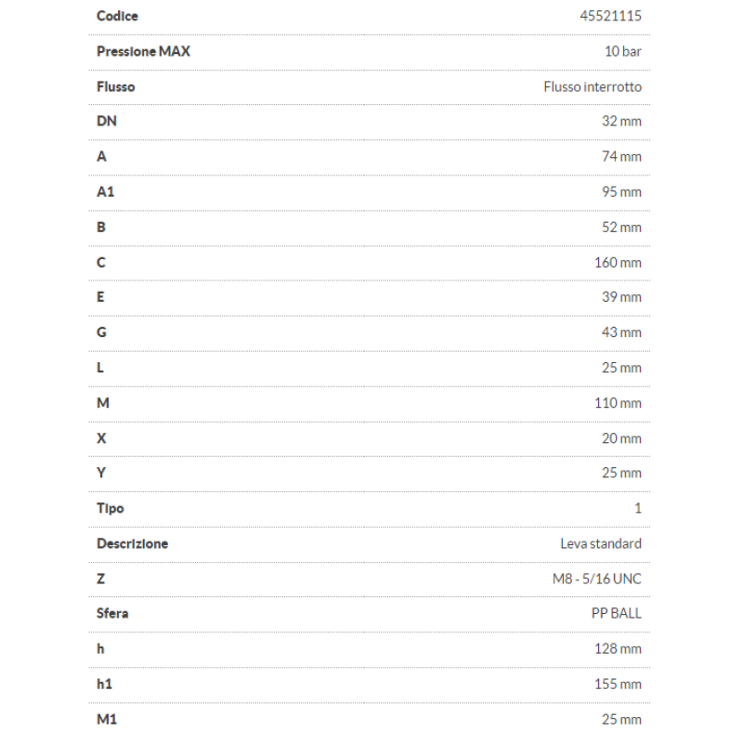Select the Tipo row label
743x743 pixels.
[110, 508]
